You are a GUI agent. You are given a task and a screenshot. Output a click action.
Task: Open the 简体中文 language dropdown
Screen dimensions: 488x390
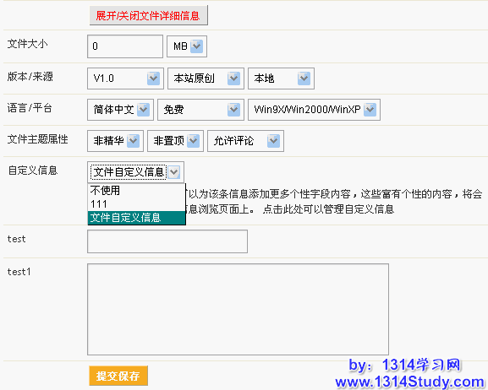click(143, 110)
